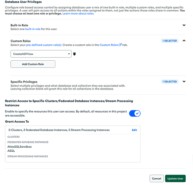Go to the Custom Roles tab link
193x185 pixels.
point(109,45)
